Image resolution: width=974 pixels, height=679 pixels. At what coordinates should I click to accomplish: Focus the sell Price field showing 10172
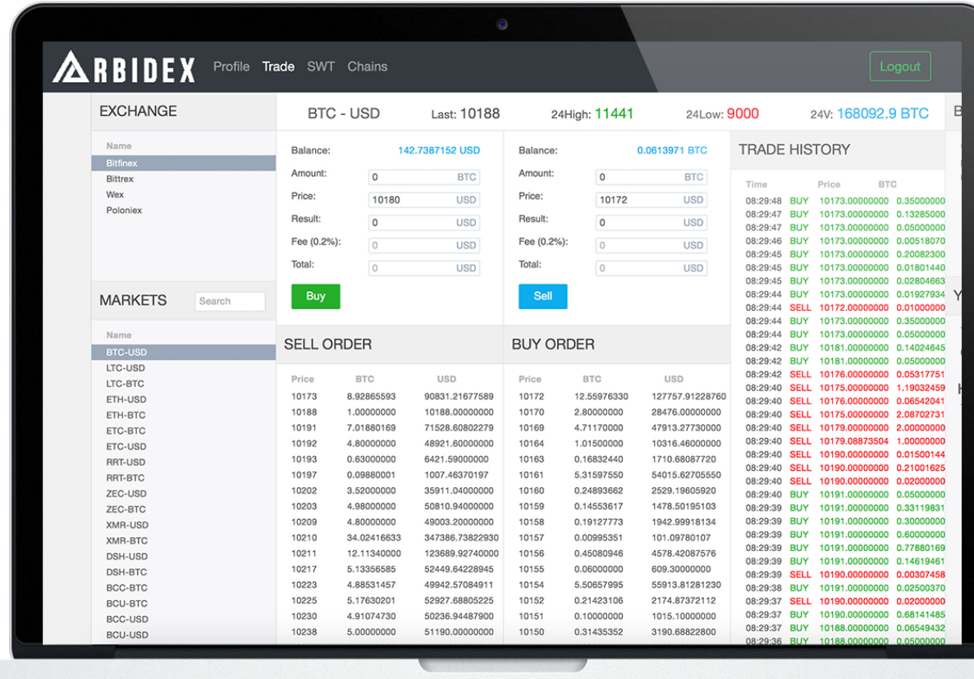pos(651,200)
